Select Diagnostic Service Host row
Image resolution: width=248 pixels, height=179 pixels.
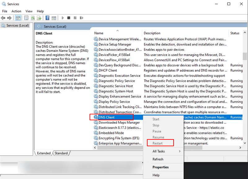(x=168, y=86)
